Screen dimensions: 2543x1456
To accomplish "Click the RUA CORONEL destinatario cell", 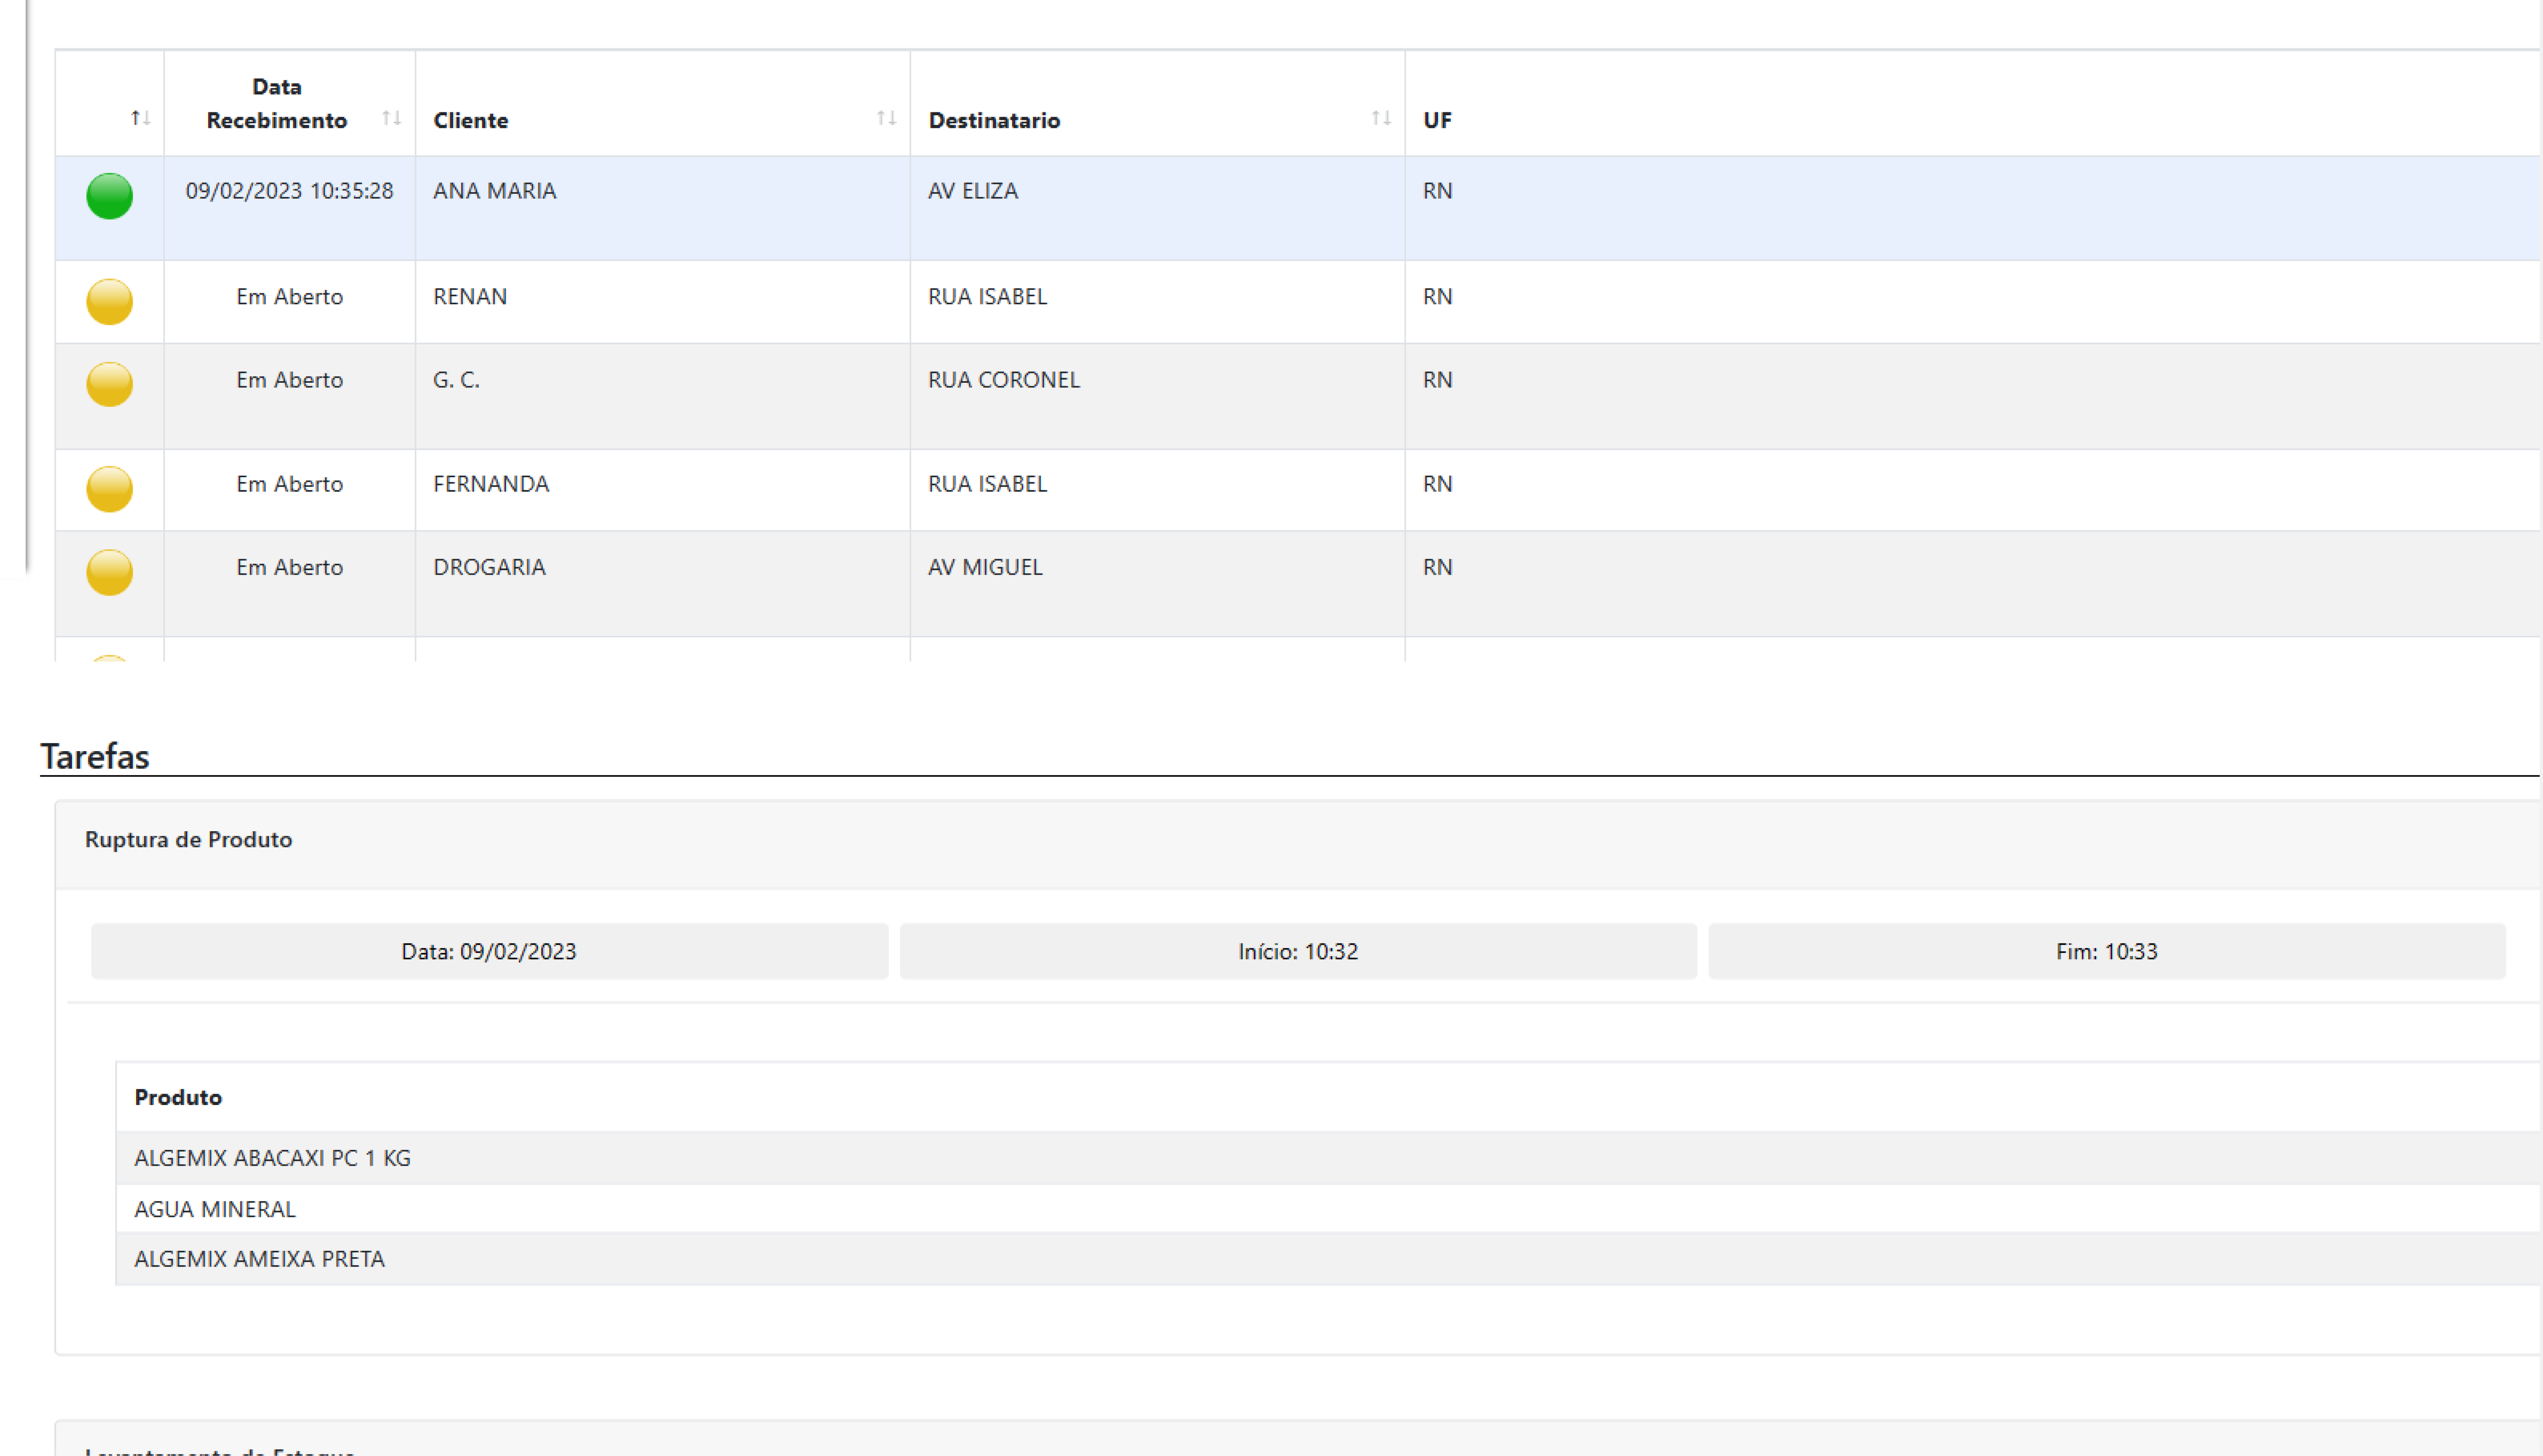I will [x=1003, y=380].
